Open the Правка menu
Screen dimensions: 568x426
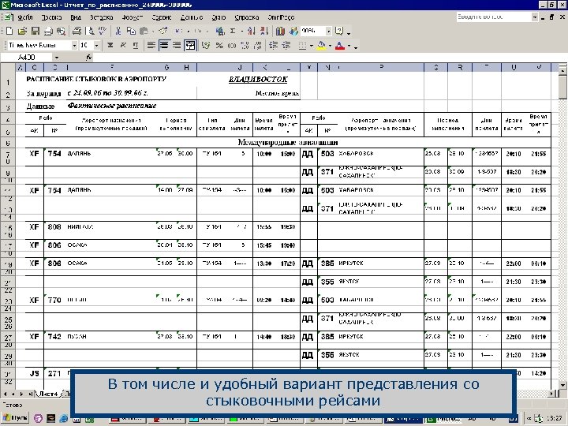pos(51,17)
